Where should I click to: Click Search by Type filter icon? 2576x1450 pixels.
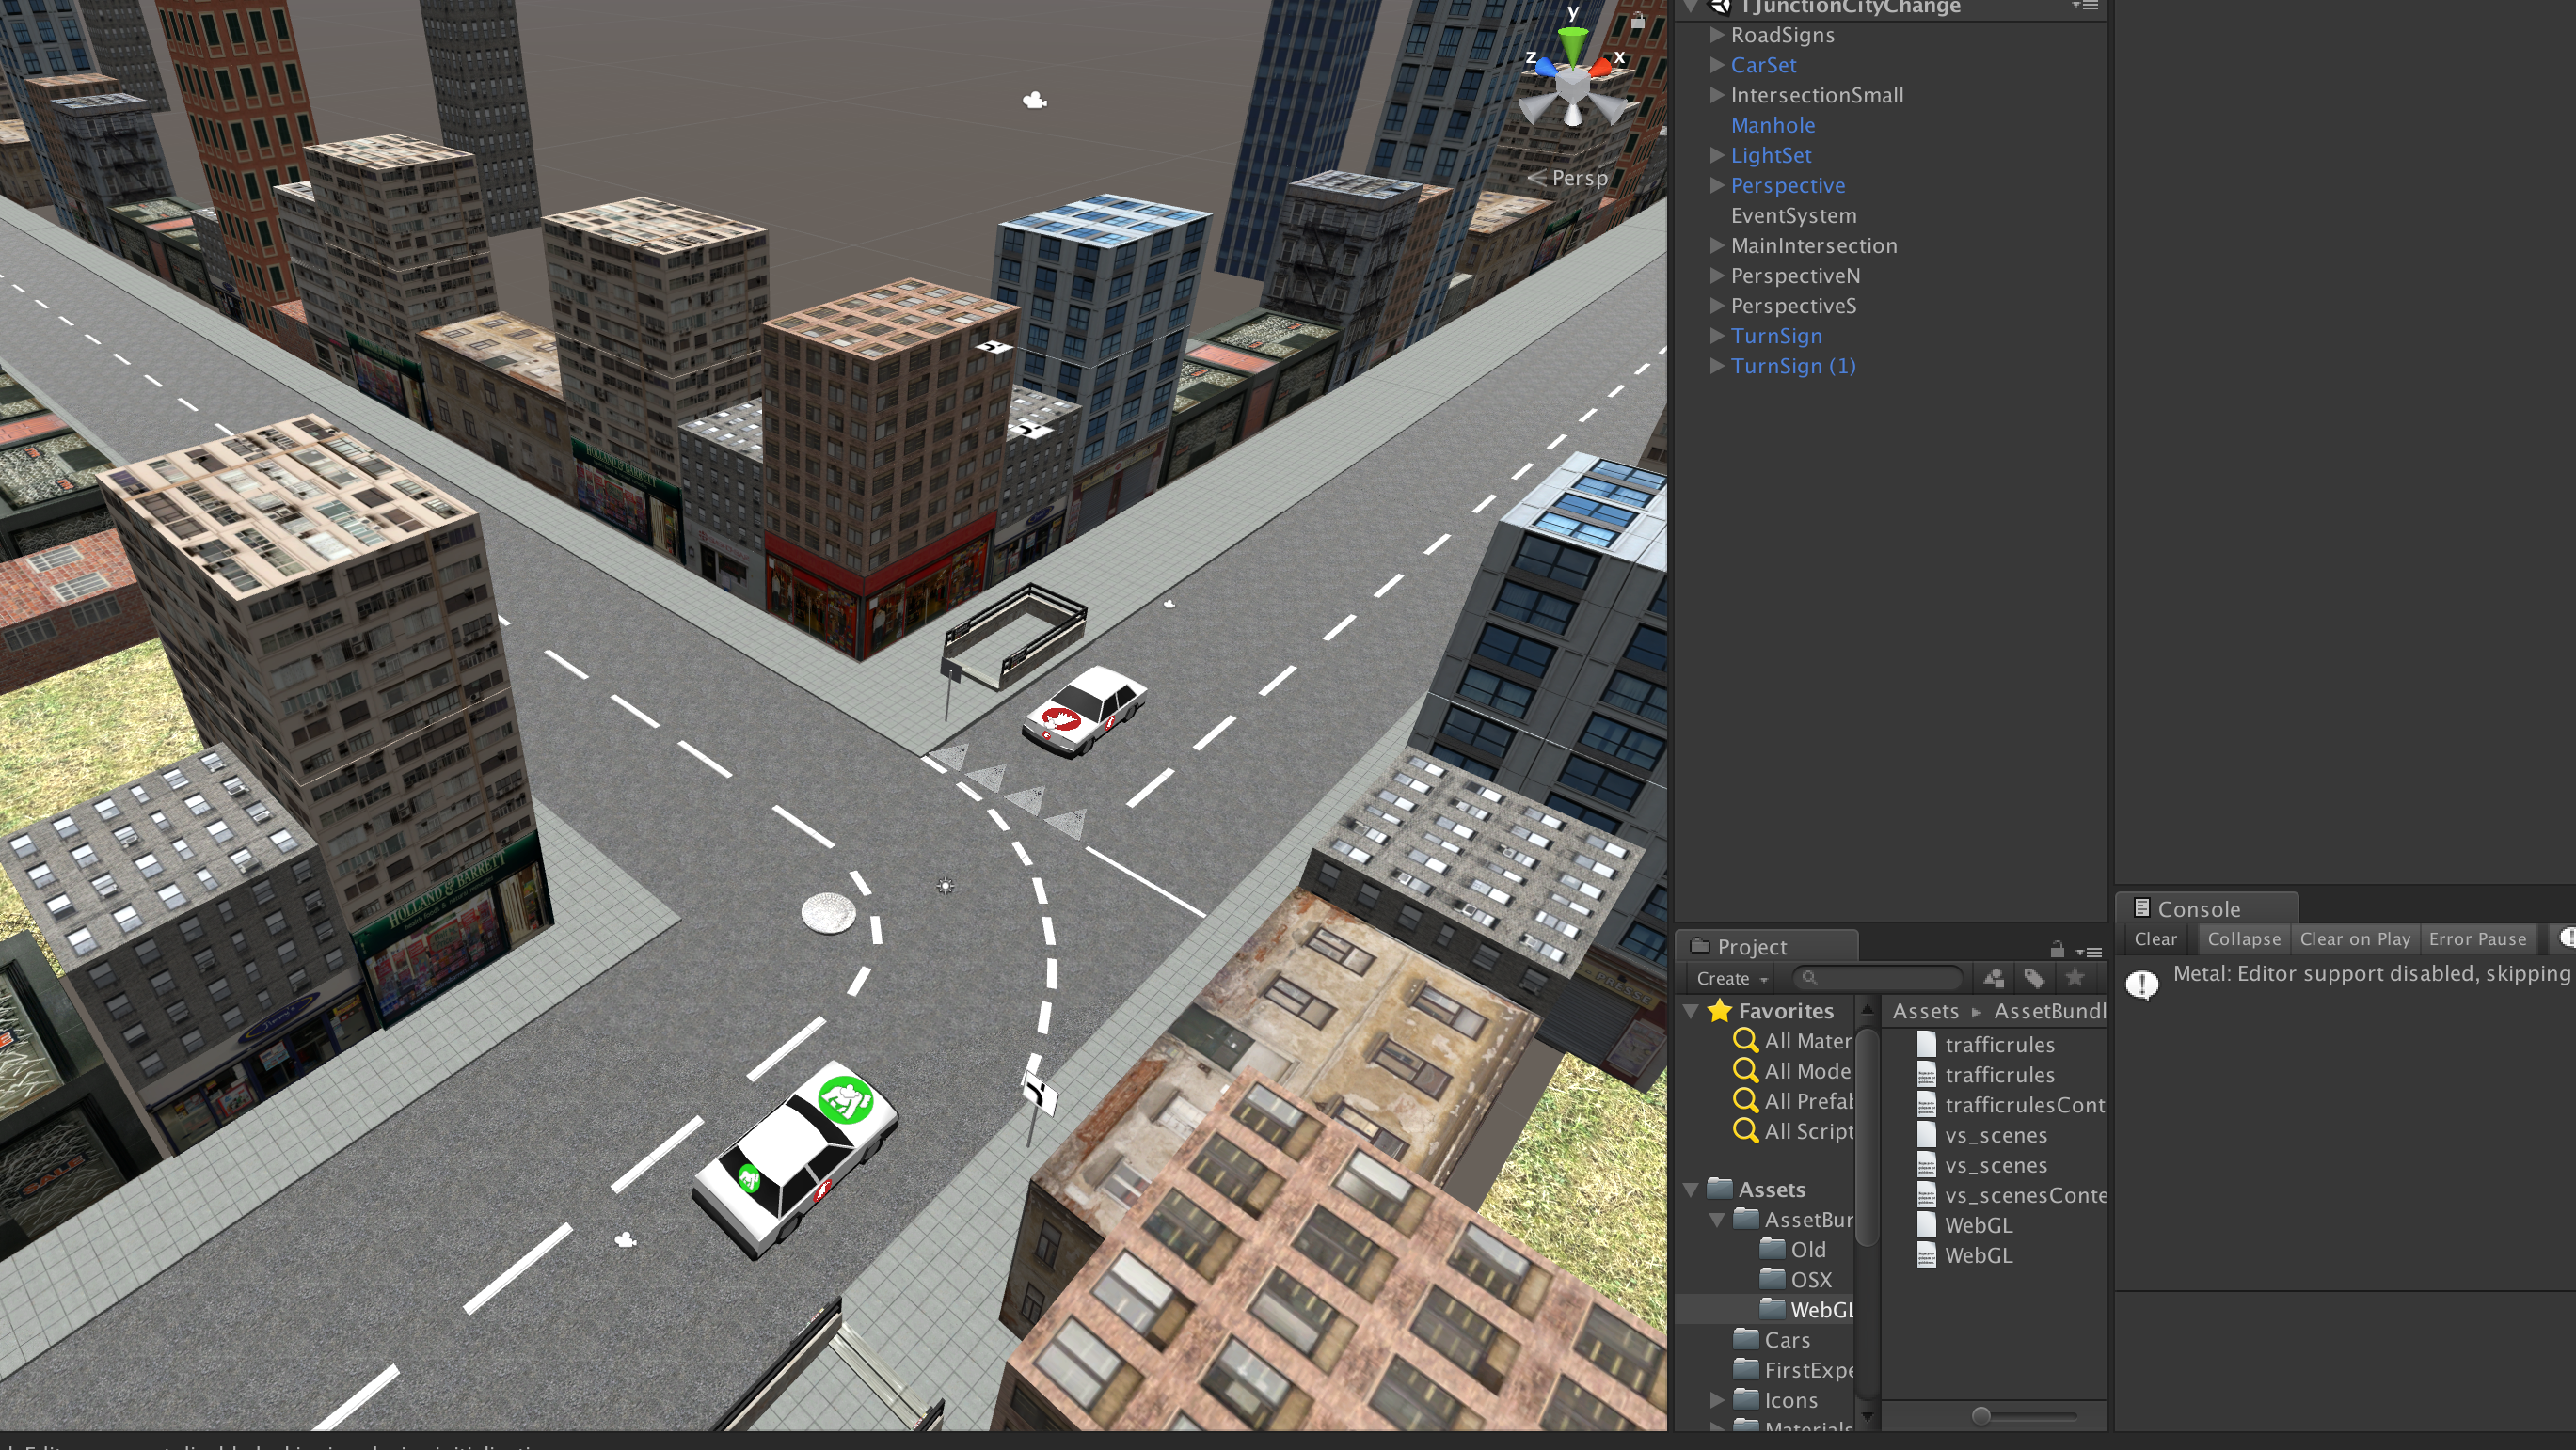[1993, 978]
